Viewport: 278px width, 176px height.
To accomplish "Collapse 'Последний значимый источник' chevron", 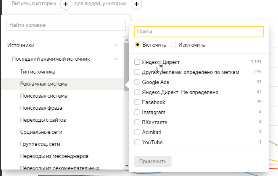I will point(116,59).
